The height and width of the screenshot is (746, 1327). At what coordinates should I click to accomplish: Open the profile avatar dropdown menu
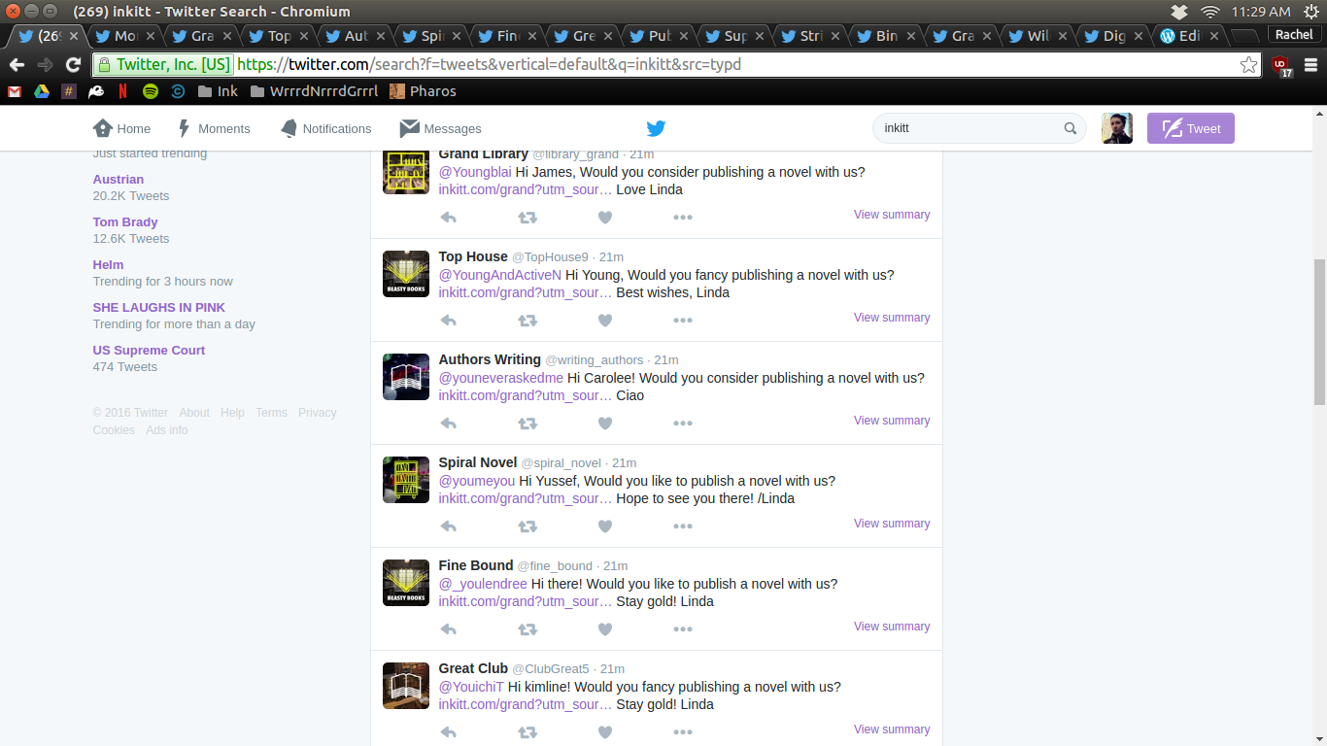[1116, 128]
